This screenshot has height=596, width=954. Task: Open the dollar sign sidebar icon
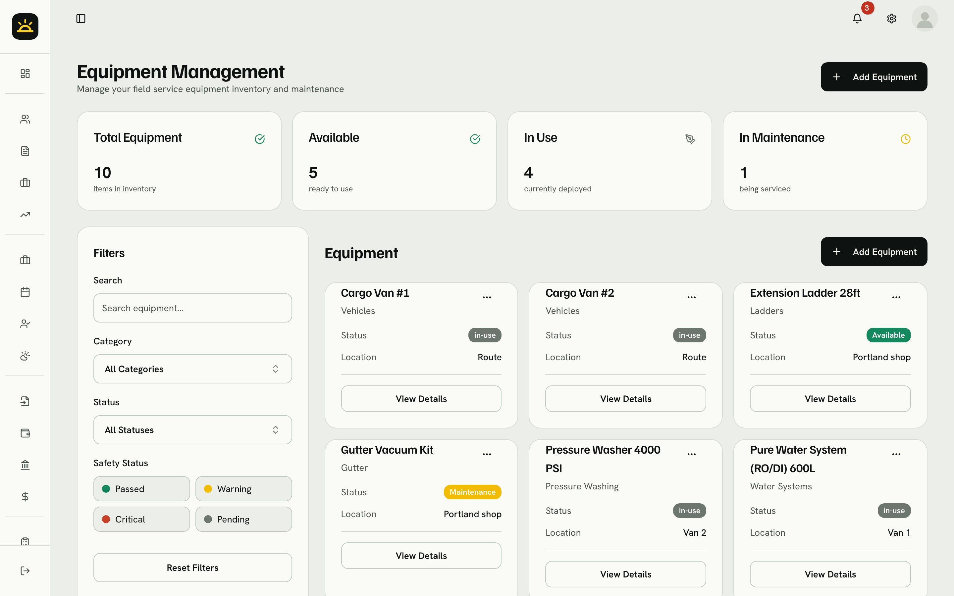[x=25, y=497]
